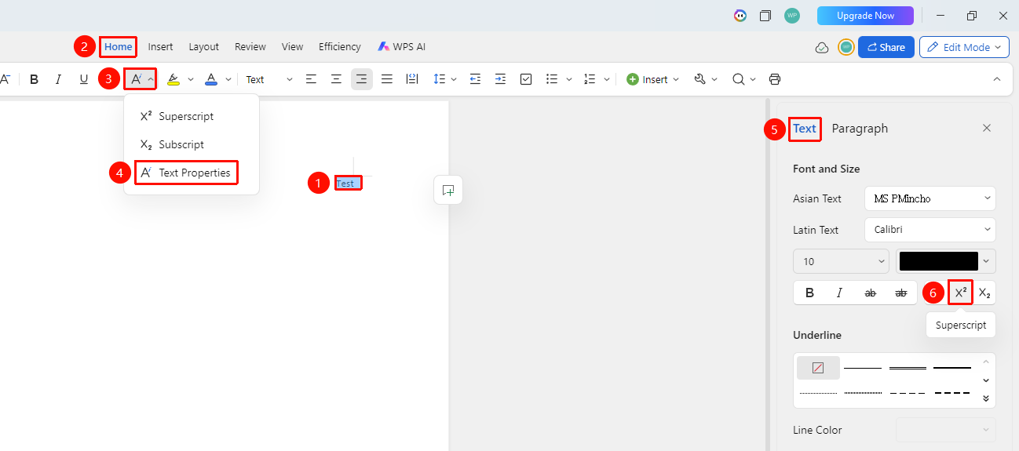Open the Asian Text font dropdown
Viewport: 1019px width, 451px height.
tap(930, 198)
